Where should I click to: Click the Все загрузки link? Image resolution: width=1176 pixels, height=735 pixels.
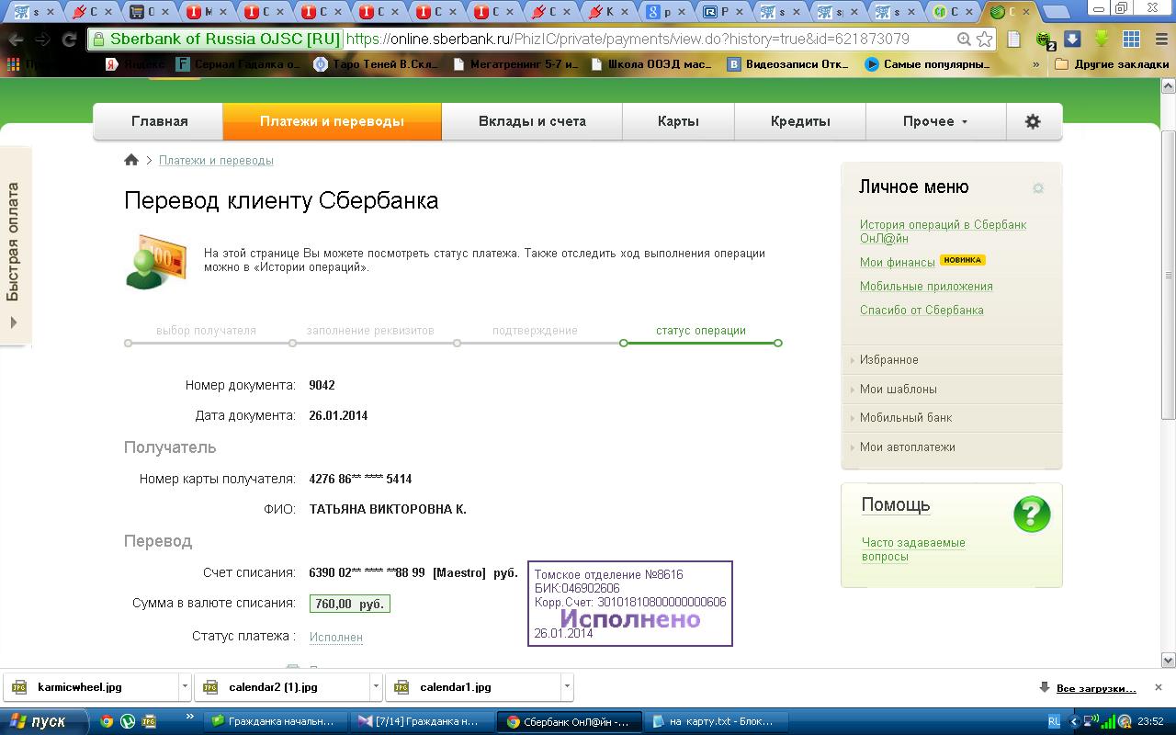(x=1096, y=688)
